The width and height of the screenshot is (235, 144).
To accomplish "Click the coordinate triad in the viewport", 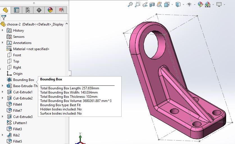I will click(x=80, y=138).
